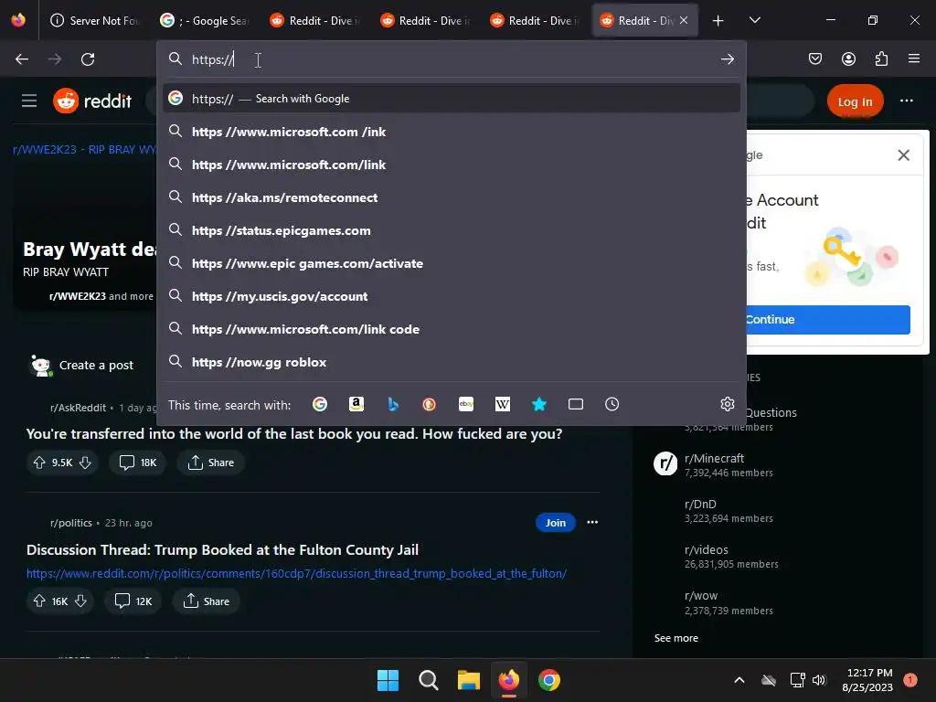936x702 pixels.
Task: Open the Firefox application menu
Action: [913, 58]
